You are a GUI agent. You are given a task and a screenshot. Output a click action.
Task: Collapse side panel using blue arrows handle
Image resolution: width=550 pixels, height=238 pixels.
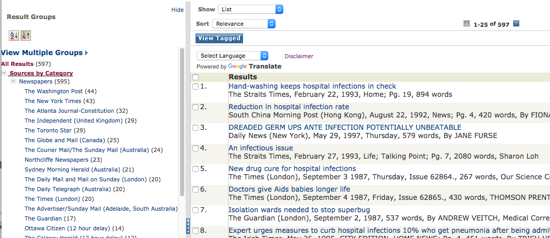tap(188, 226)
